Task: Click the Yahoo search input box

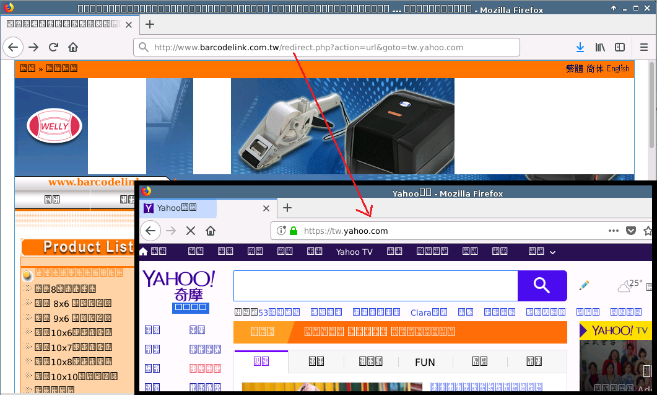Action: pyautogui.click(x=376, y=286)
